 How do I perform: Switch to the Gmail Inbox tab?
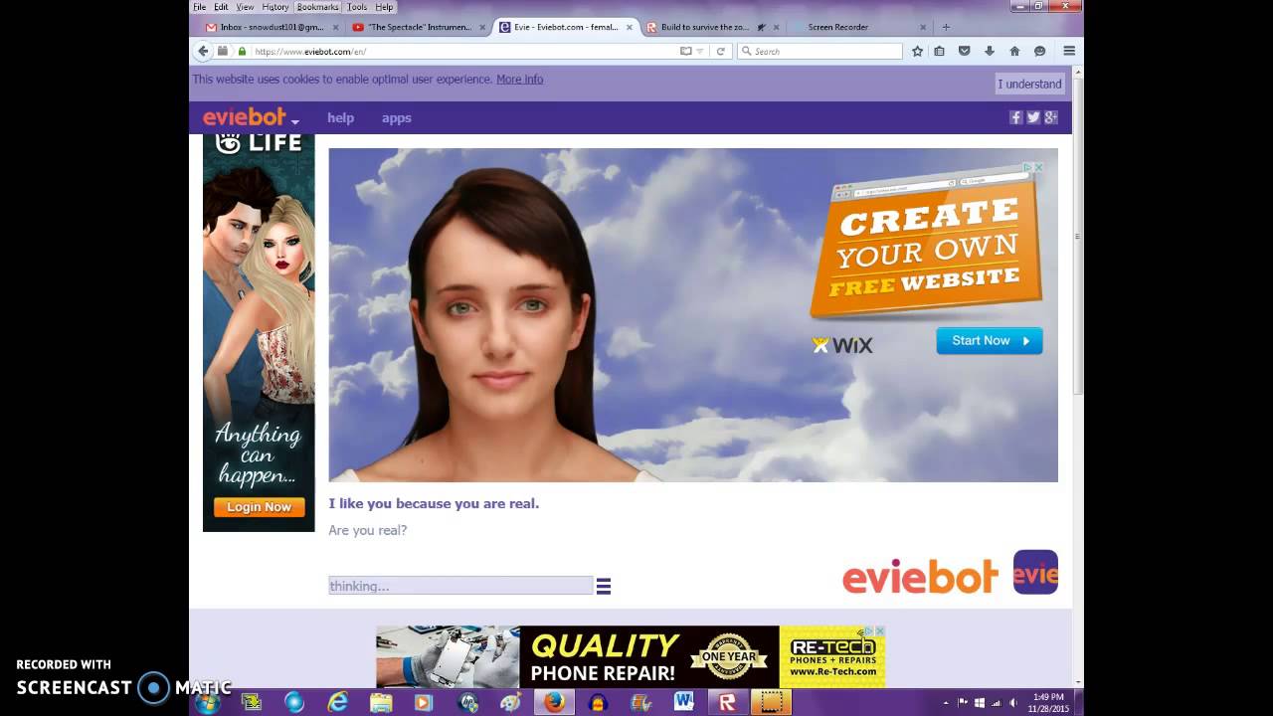click(x=266, y=27)
